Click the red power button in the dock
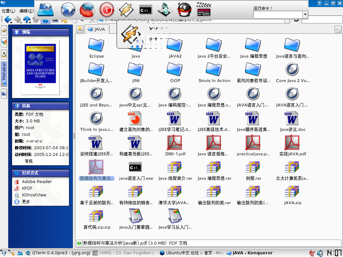The image size is (343, 257). coord(107,10)
